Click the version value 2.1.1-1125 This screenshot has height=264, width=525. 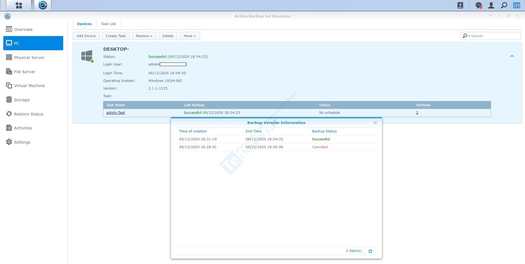point(158,88)
